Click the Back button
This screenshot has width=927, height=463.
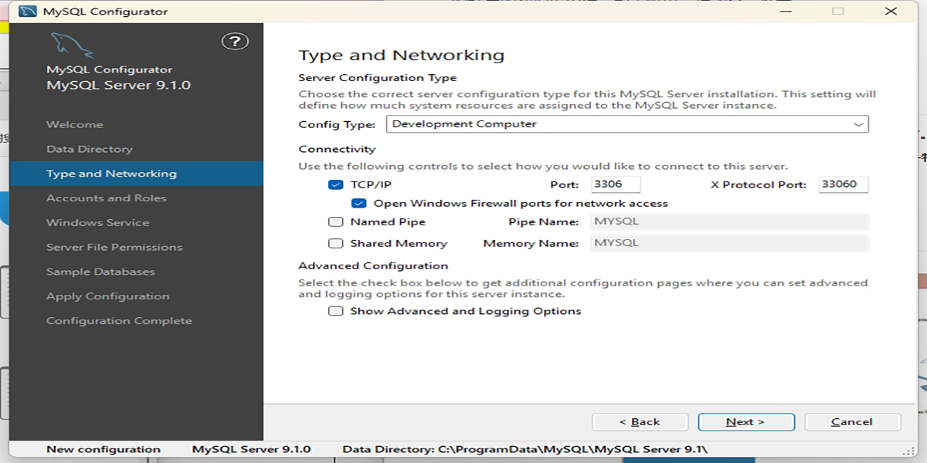(640, 422)
